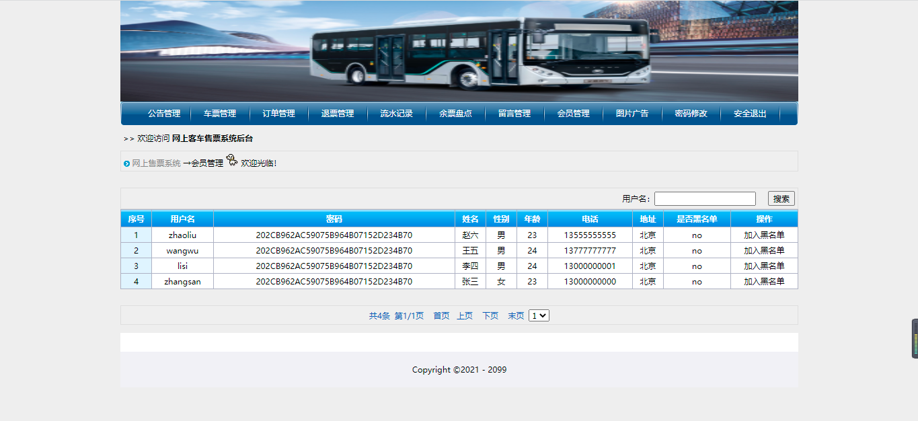The image size is (918, 421).
Task: Click the gender cell 女 in zhangsan's row
Action: coord(501,282)
